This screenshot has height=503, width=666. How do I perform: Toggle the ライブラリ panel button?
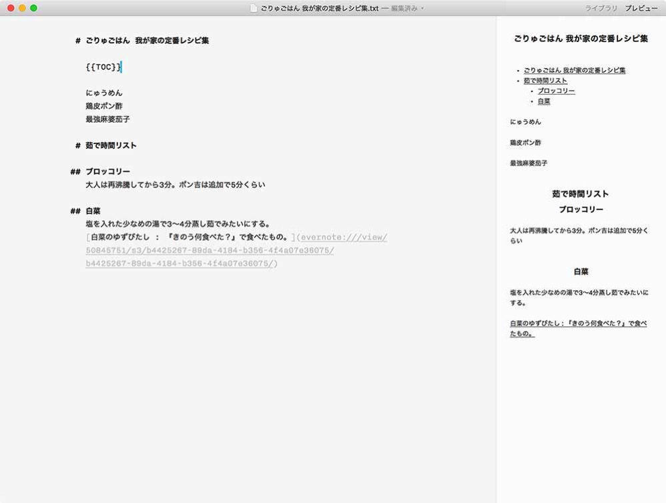click(x=601, y=8)
